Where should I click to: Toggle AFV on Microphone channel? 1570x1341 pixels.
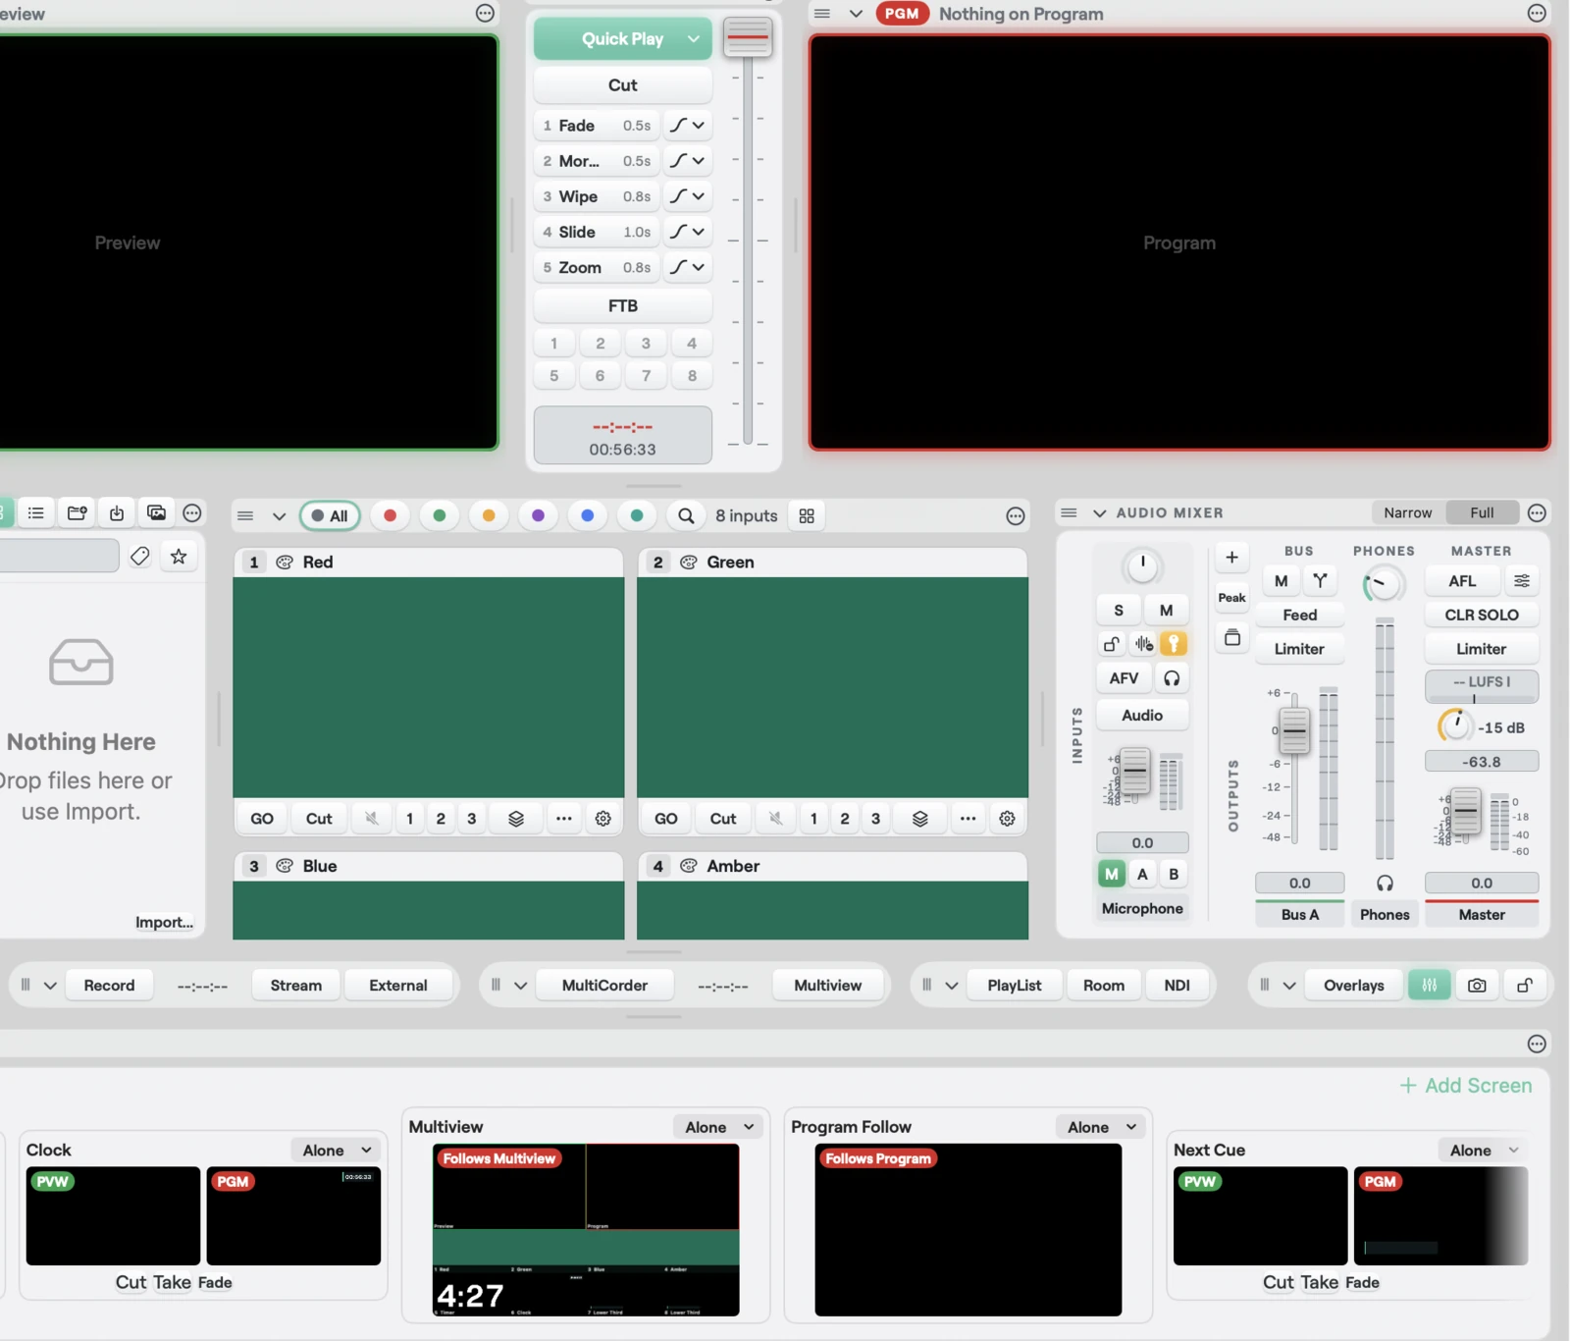pyautogui.click(x=1124, y=677)
